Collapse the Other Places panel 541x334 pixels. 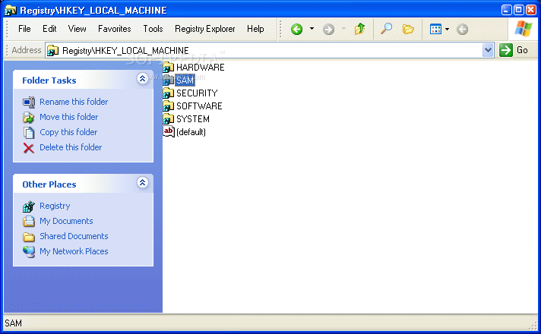point(142,183)
